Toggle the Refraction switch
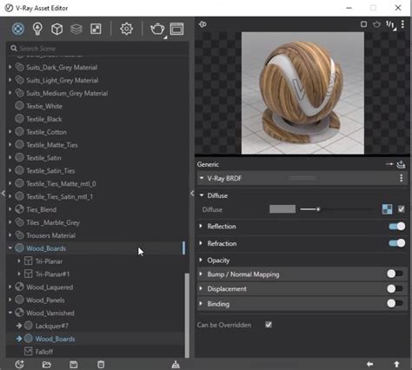 (397, 243)
